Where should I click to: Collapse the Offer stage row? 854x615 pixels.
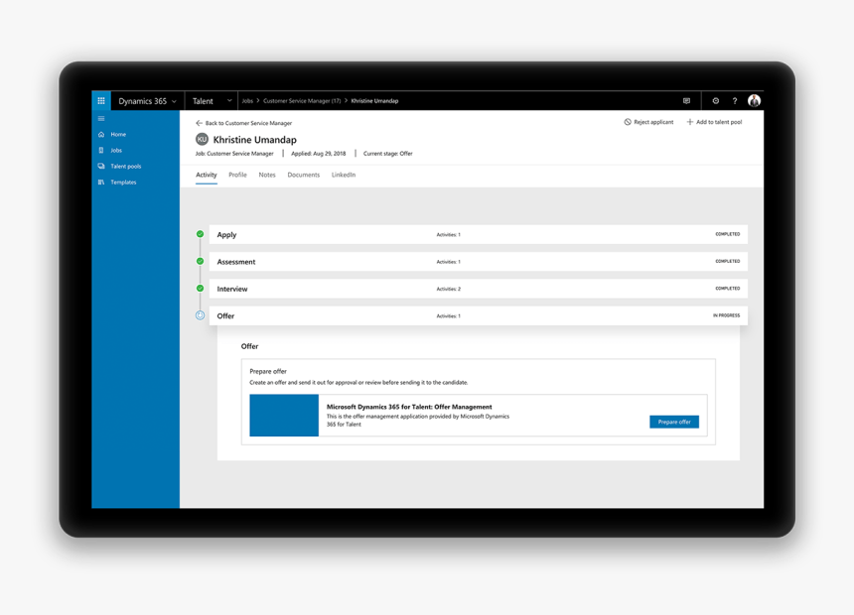(x=479, y=315)
